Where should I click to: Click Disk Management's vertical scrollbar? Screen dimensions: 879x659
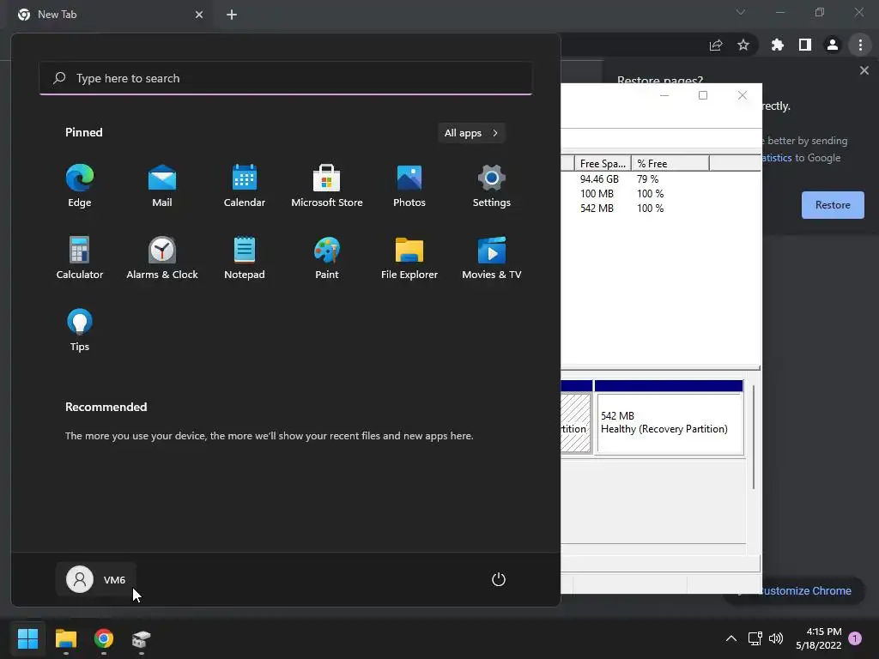tap(754, 437)
